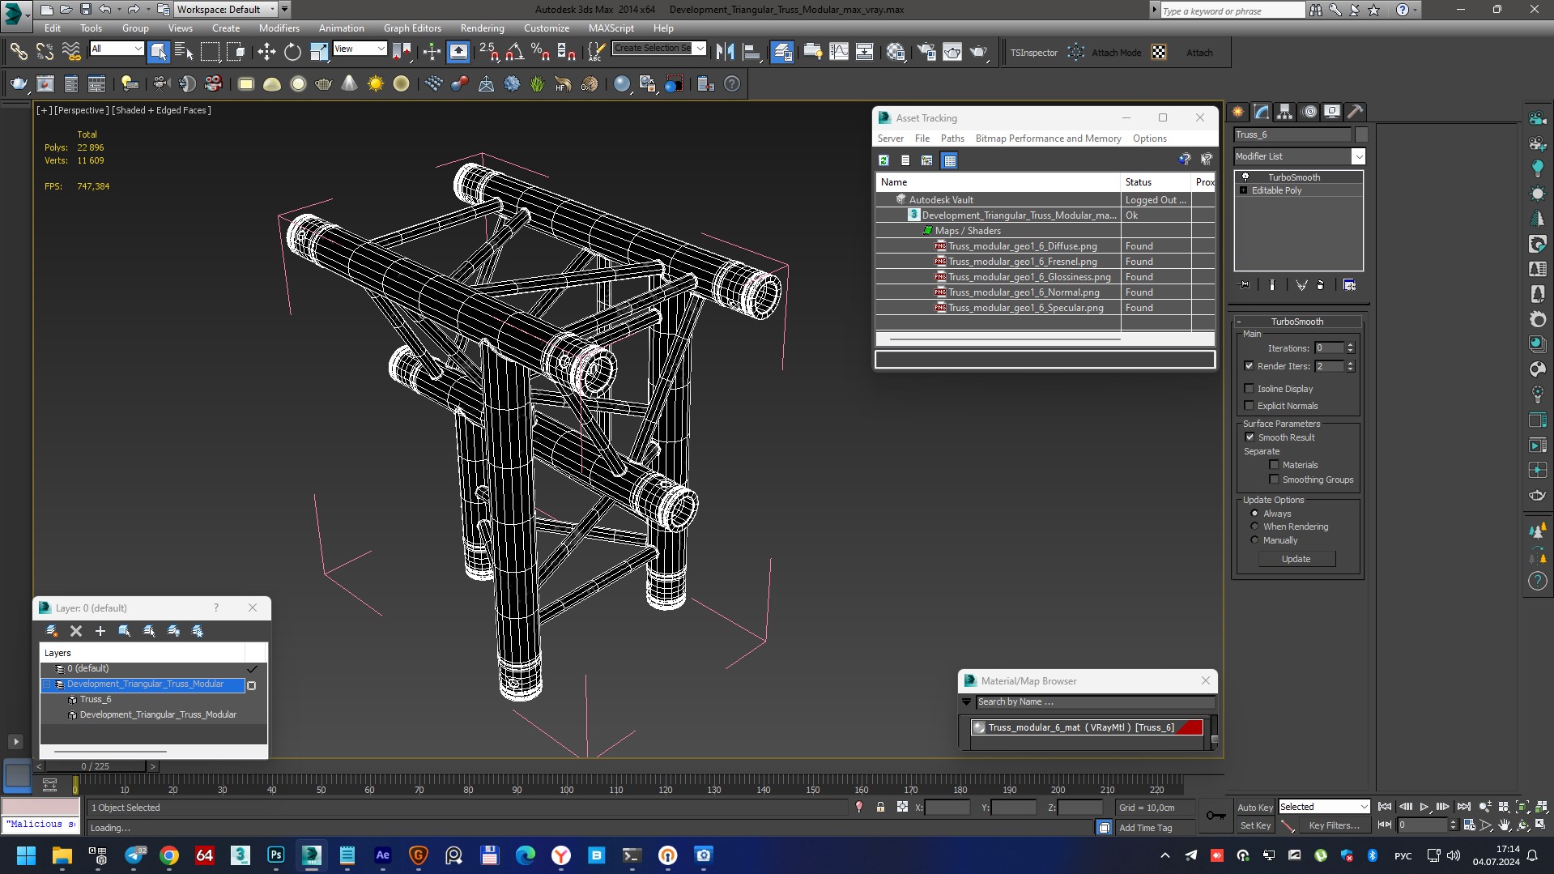The image size is (1554, 874).
Task: Open the Workspace Default dropdown
Action: [x=226, y=10]
